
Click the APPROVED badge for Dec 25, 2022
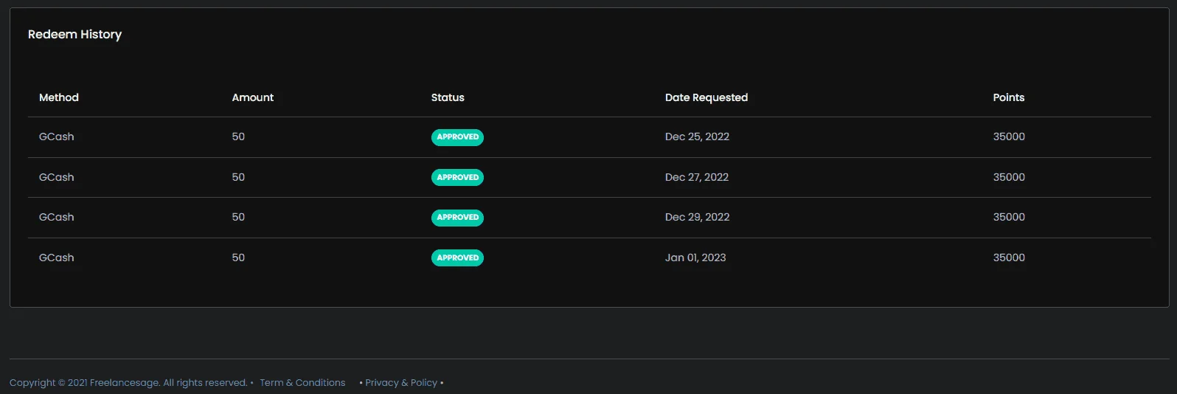point(457,137)
